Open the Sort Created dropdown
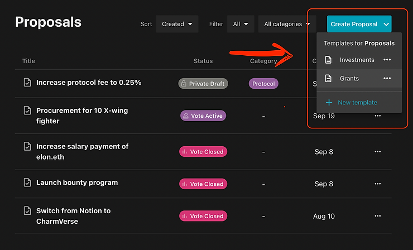The width and height of the screenshot is (413, 250). point(177,24)
